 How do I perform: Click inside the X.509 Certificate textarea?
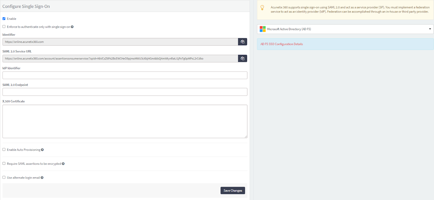tap(125, 121)
